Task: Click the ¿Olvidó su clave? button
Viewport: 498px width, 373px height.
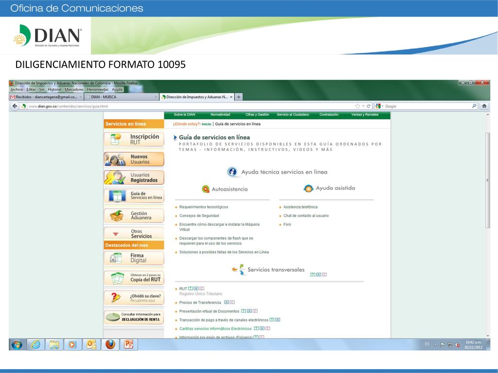Action: [x=134, y=298]
